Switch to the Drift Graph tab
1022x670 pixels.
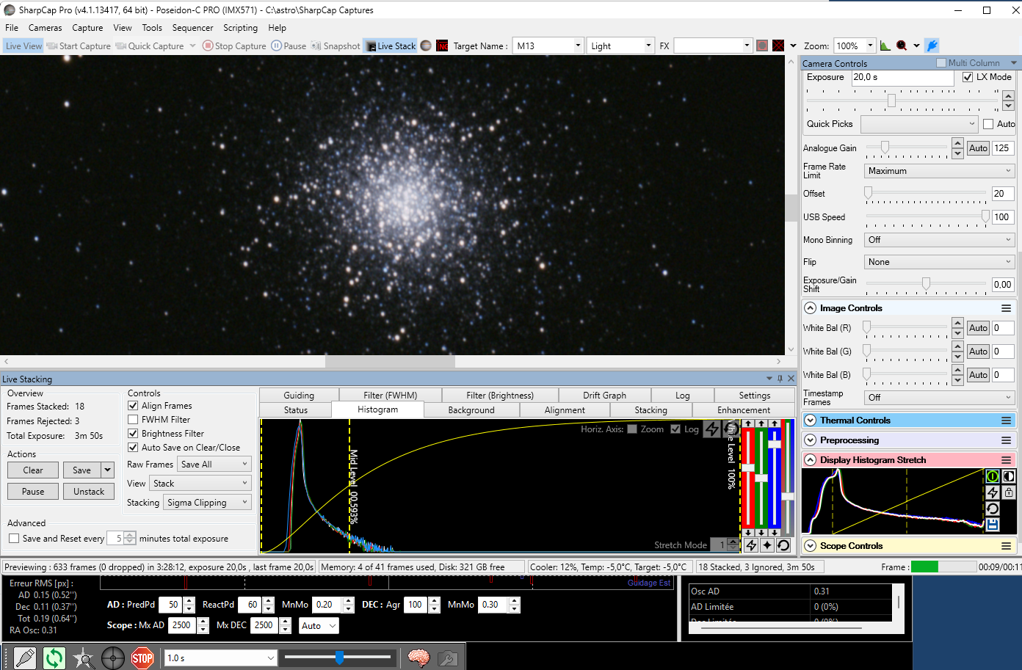[604, 395]
